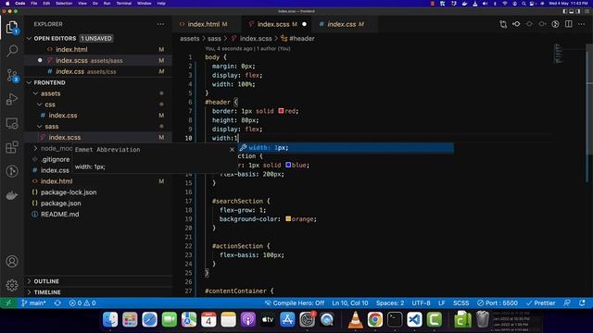Collapse the assets folder

(x=35, y=93)
